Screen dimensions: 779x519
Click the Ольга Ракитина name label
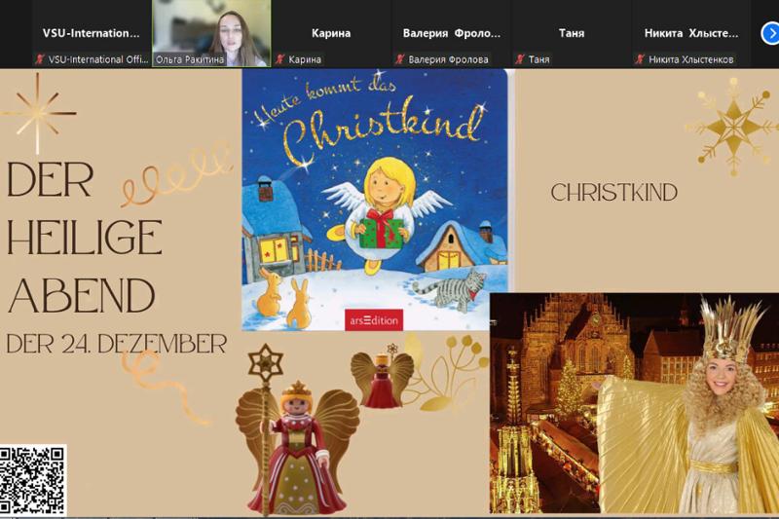[190, 59]
